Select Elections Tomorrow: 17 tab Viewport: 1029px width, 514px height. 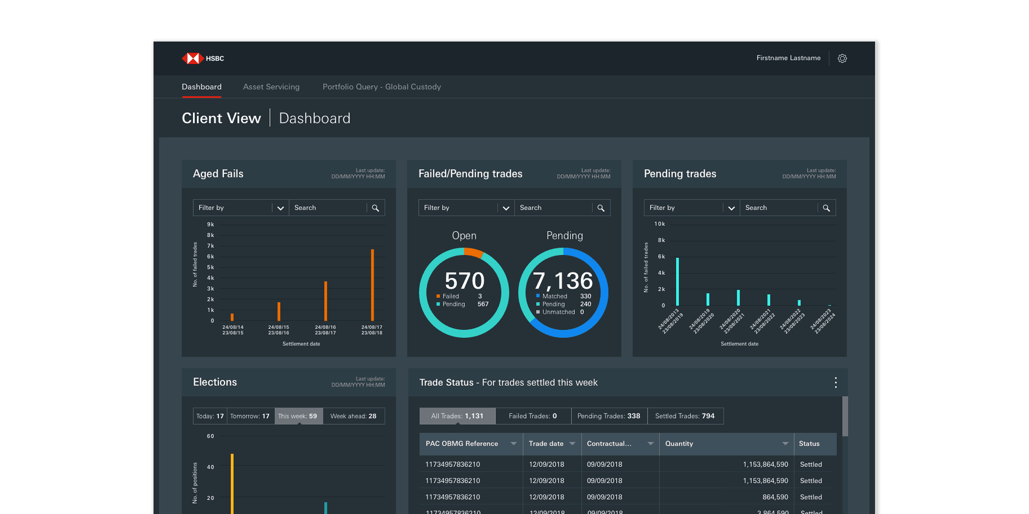250,416
